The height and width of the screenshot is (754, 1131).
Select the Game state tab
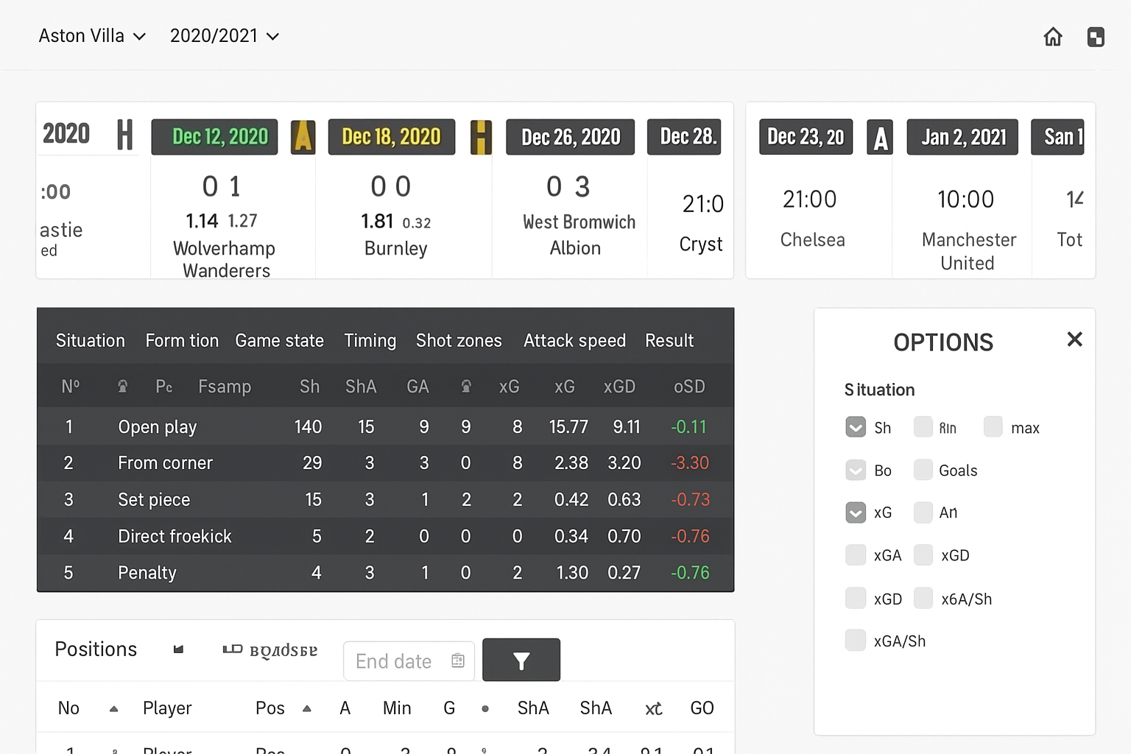279,341
